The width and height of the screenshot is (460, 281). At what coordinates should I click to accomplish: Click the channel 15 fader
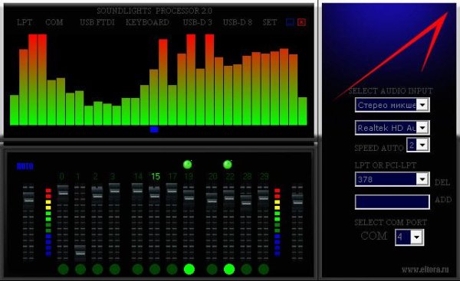point(154,195)
